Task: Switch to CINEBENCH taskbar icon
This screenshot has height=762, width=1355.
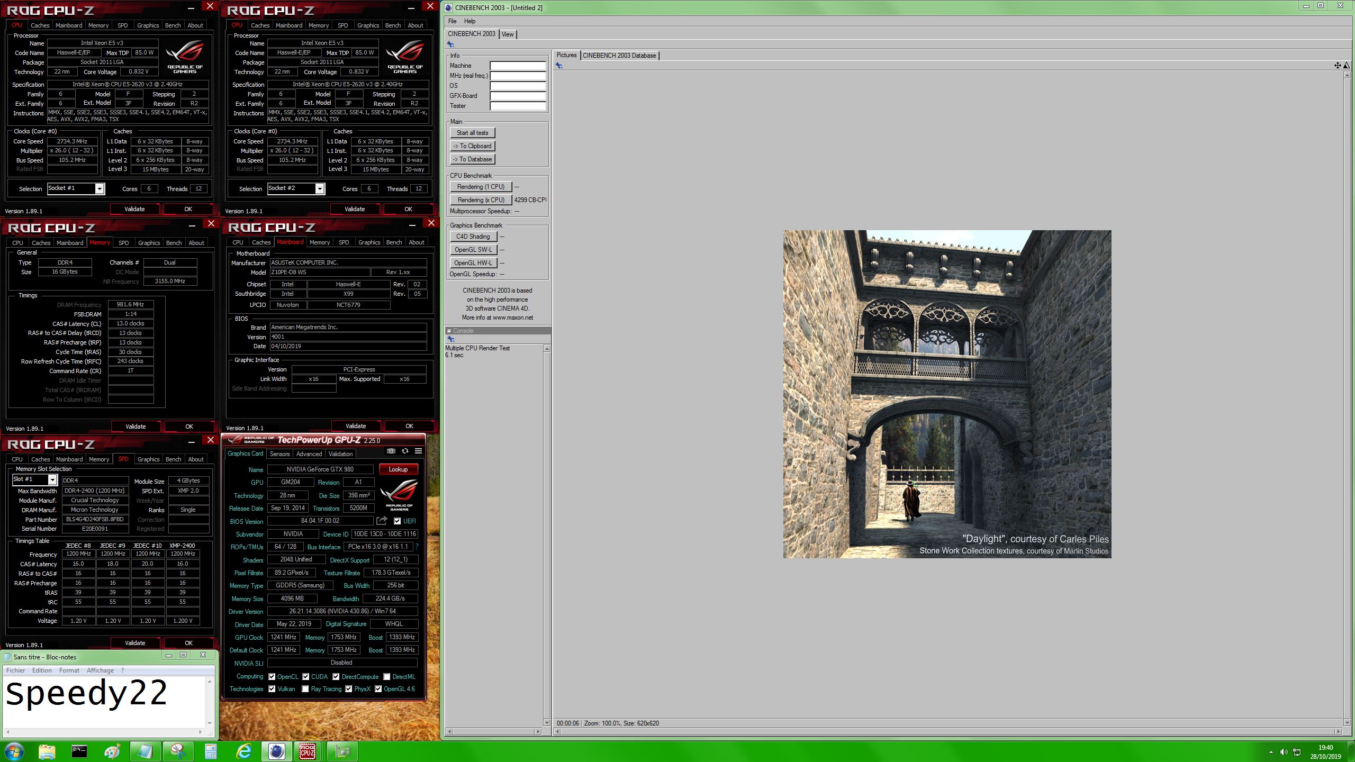Action: (276, 751)
